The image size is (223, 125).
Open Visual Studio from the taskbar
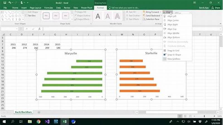(47, 122)
